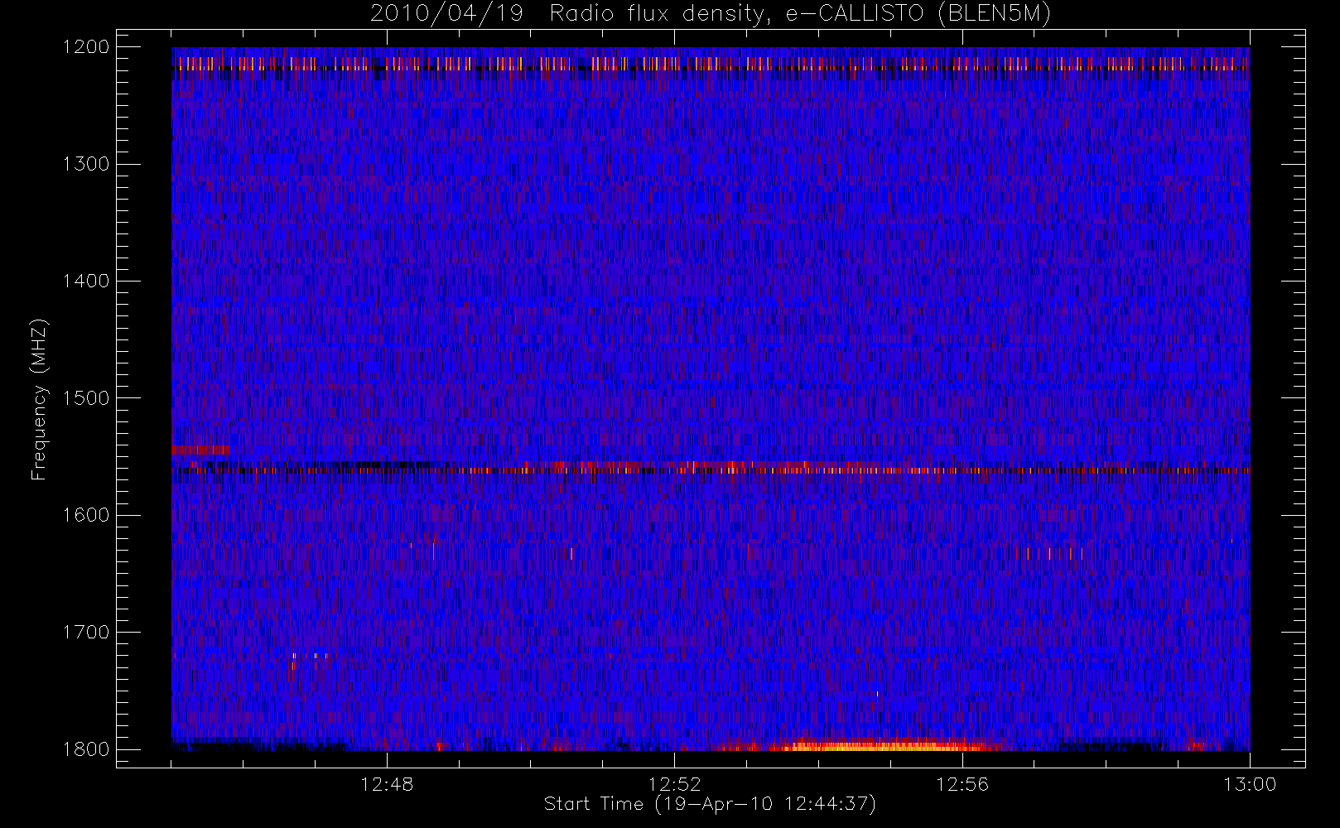Viewport: 1340px width, 828px height.
Task: Select the 1500 frequency tick label
Action: (x=86, y=398)
